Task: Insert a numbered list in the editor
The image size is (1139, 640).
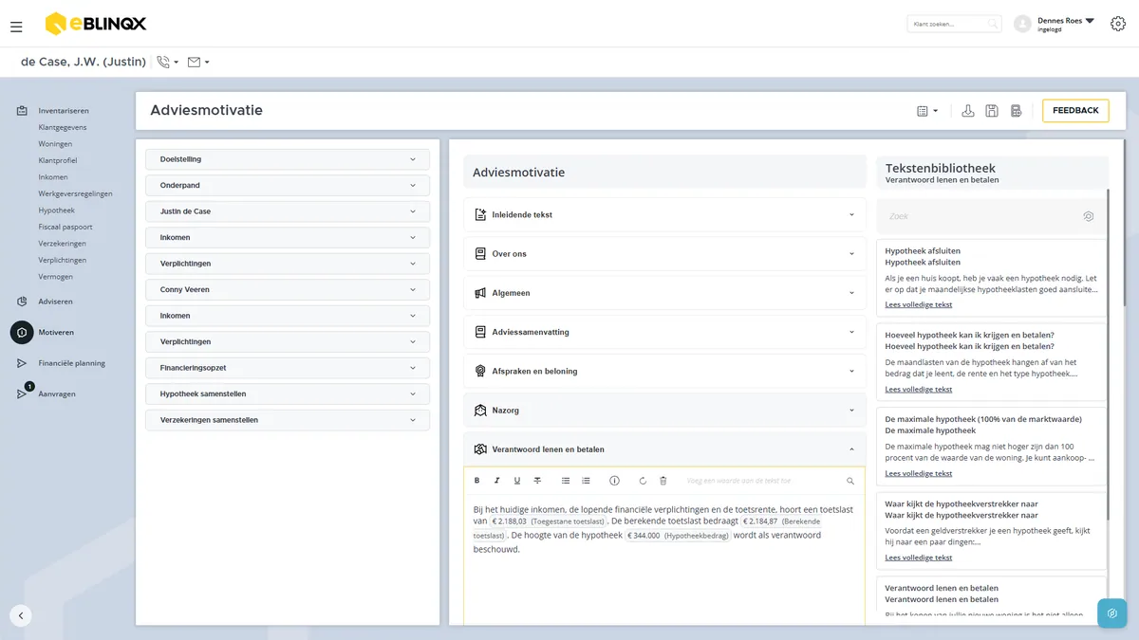Action: (586, 481)
